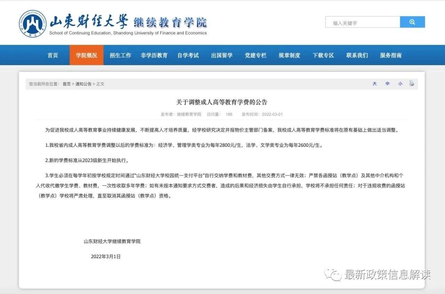Image resolution: width=445 pixels, height=294 pixels.
Task: Click the printer icon
Action: [412, 84]
